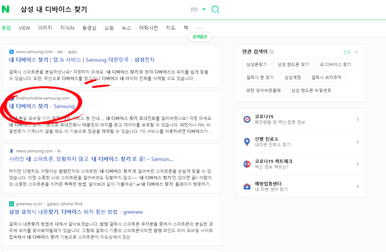Screen dimensions: 386x252
Task: Expand the 코로나19 팩트체크 row chevron
Action: tap(358, 164)
